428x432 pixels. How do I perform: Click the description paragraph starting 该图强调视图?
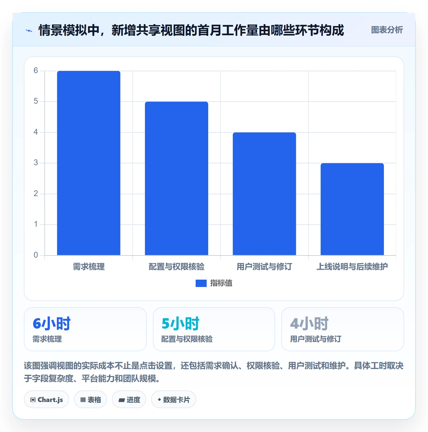(x=214, y=372)
